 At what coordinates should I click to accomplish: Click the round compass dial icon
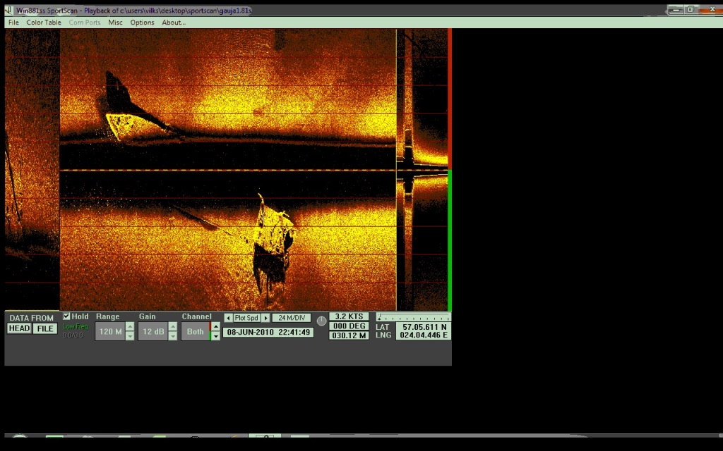pos(322,321)
